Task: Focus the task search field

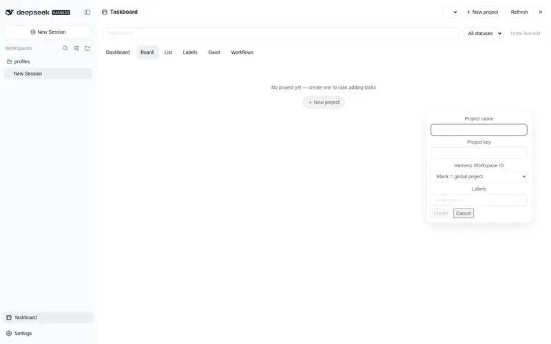Action: [x=280, y=33]
